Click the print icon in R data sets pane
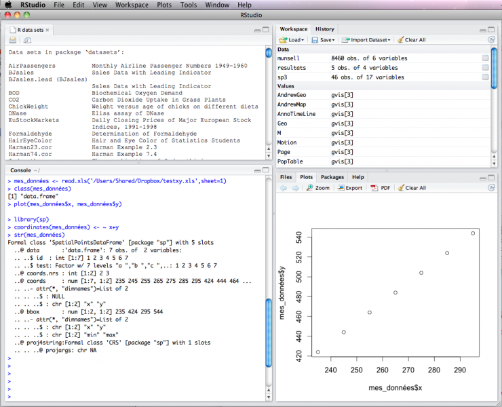Viewport: 502px width, 407px height. click(12, 40)
